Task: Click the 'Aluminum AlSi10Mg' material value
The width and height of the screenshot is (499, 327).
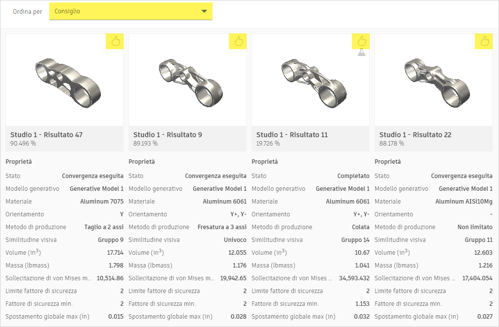Action: point(464,202)
